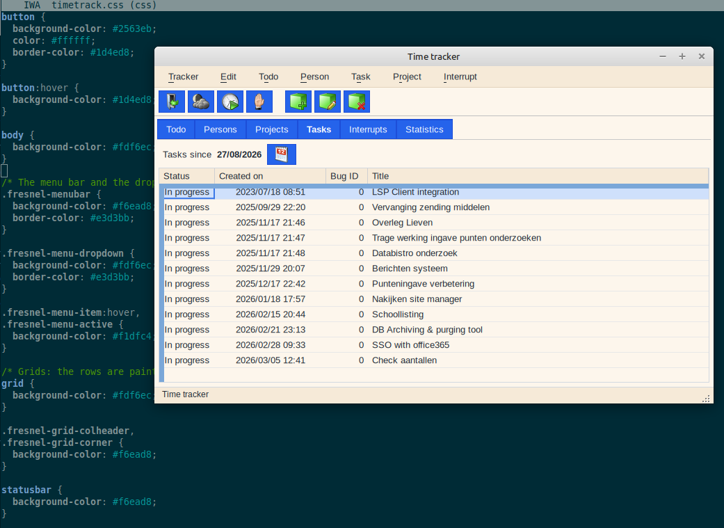Switch to the Interrupts tab
This screenshot has width=724, height=528.
tap(368, 129)
